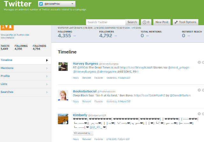Open Kimberly profile name link
This screenshot has height=142, width=204.
point(80,115)
